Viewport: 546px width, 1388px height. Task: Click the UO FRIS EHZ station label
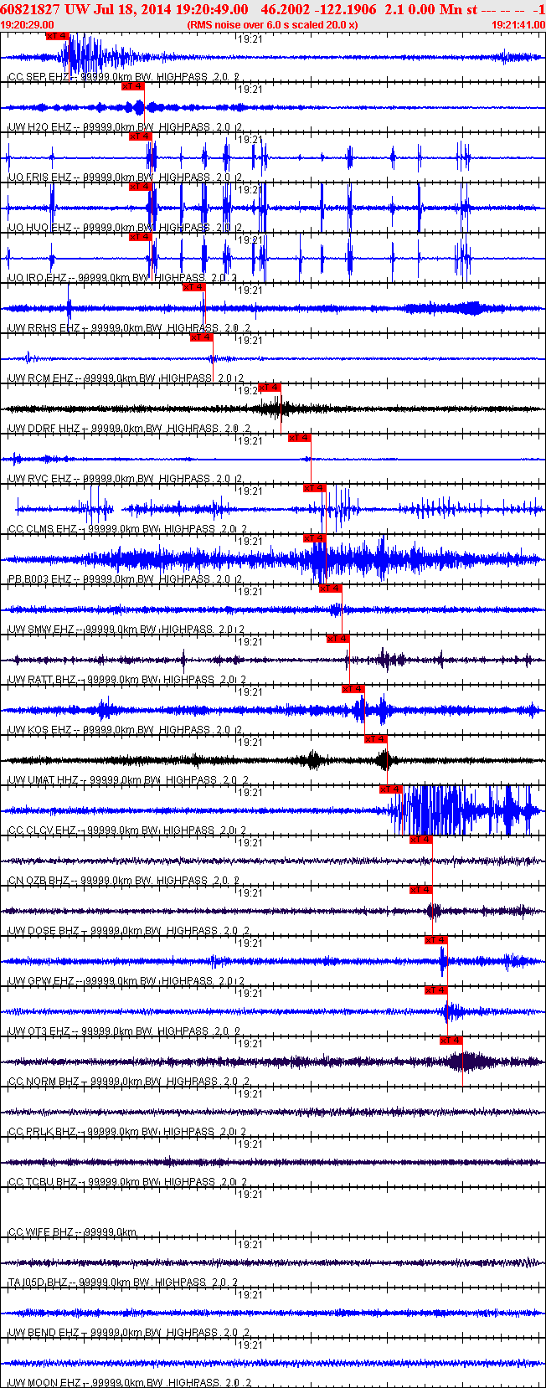point(39,177)
